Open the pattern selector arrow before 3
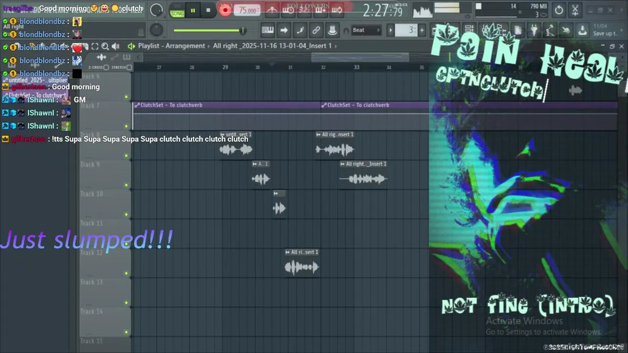The image size is (628, 353). click(391, 30)
